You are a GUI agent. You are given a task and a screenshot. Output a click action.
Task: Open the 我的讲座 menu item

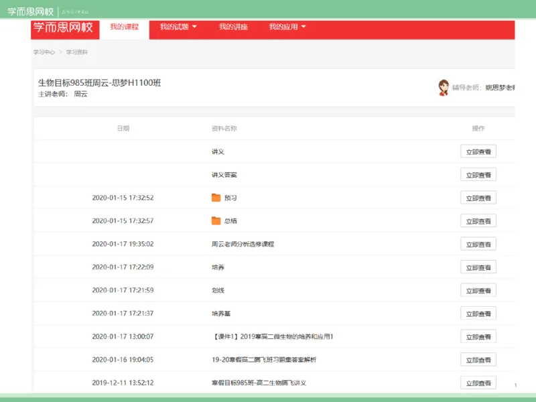233,27
